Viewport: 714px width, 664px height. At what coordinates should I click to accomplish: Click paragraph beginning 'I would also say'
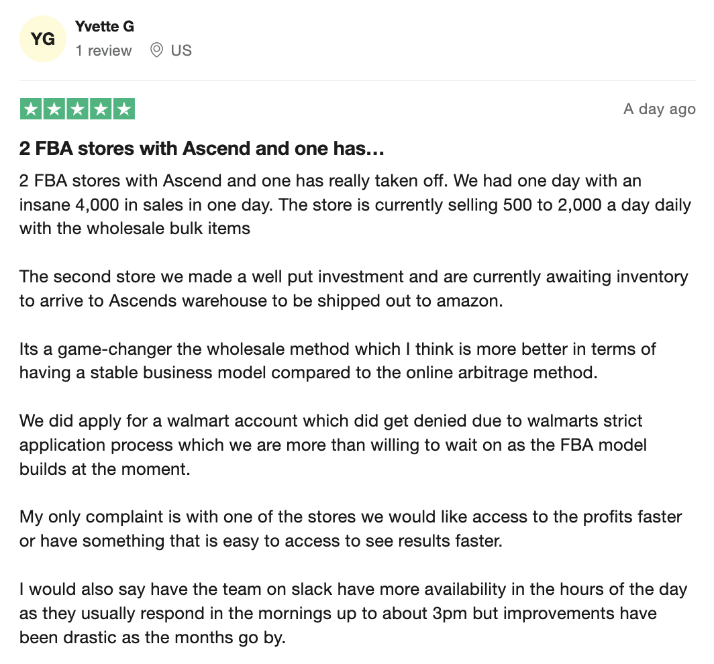pyautogui.click(x=354, y=613)
